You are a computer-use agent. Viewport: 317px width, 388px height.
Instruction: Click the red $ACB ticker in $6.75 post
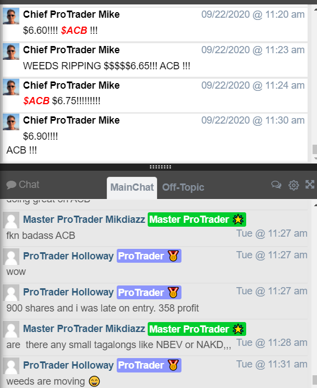pyautogui.click(x=37, y=101)
